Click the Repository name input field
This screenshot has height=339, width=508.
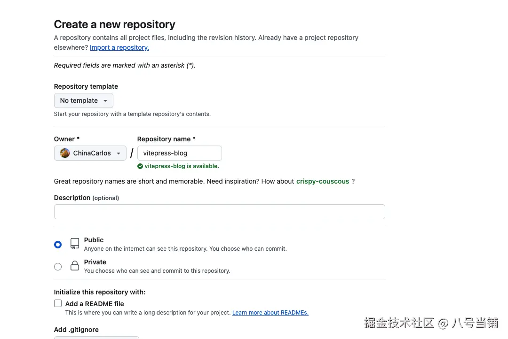pos(179,153)
